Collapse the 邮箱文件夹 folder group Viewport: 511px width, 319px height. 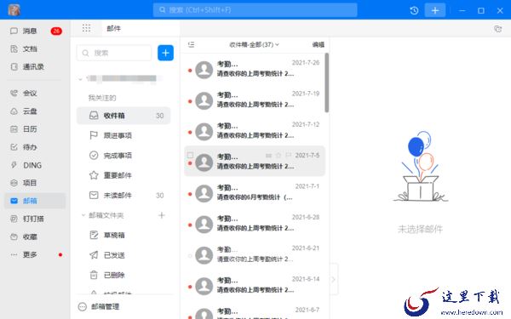[83, 215]
